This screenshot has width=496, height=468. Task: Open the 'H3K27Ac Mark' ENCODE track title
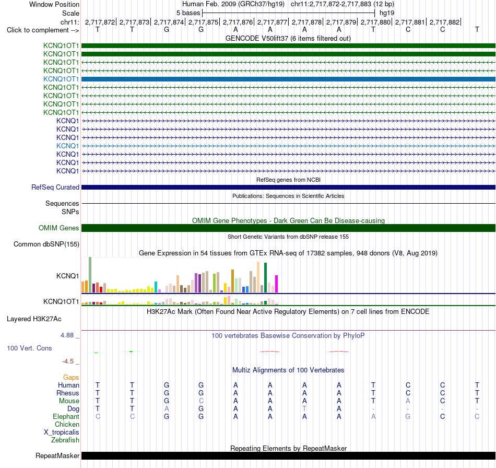[288, 312]
